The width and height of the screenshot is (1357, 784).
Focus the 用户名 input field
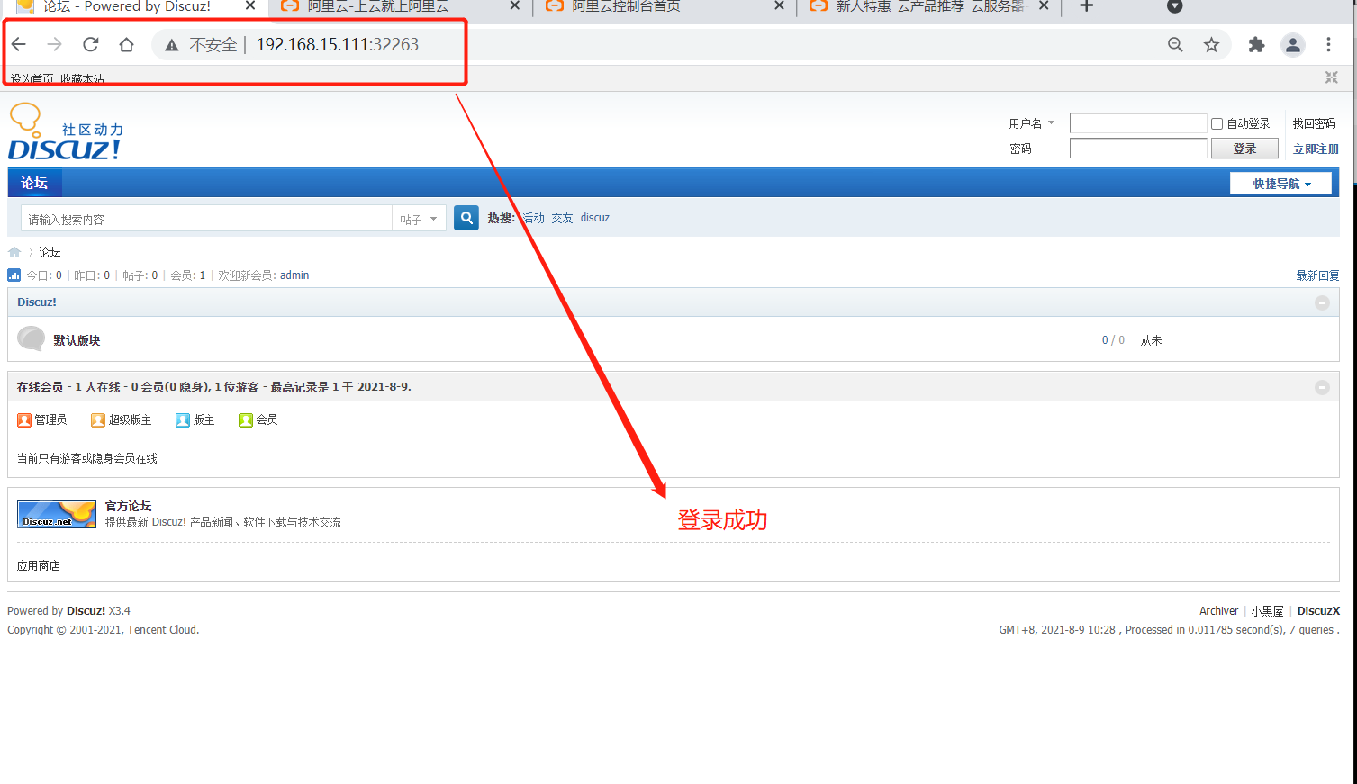[1138, 123]
